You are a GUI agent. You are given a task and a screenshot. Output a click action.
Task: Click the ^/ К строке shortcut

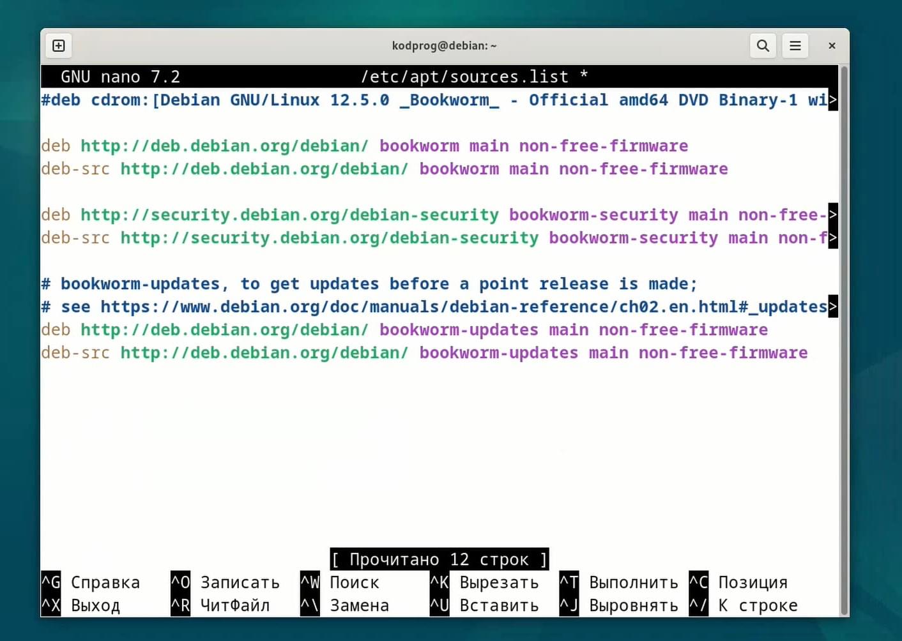click(x=744, y=605)
